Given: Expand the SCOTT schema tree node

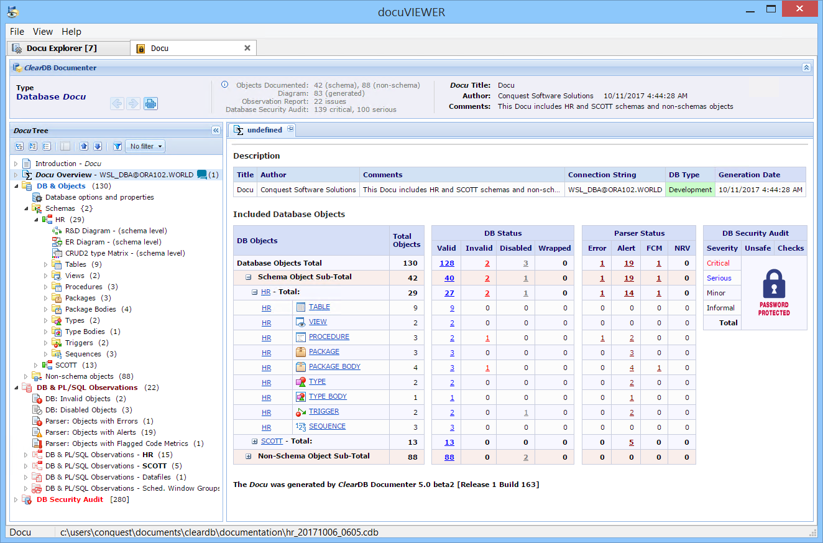Looking at the screenshot, I should point(37,365).
